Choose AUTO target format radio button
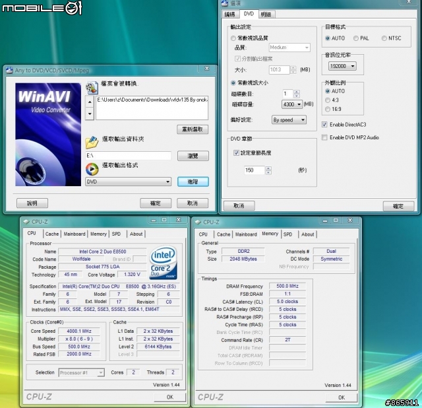Image resolution: width=422 pixels, height=408 pixels. click(x=328, y=38)
